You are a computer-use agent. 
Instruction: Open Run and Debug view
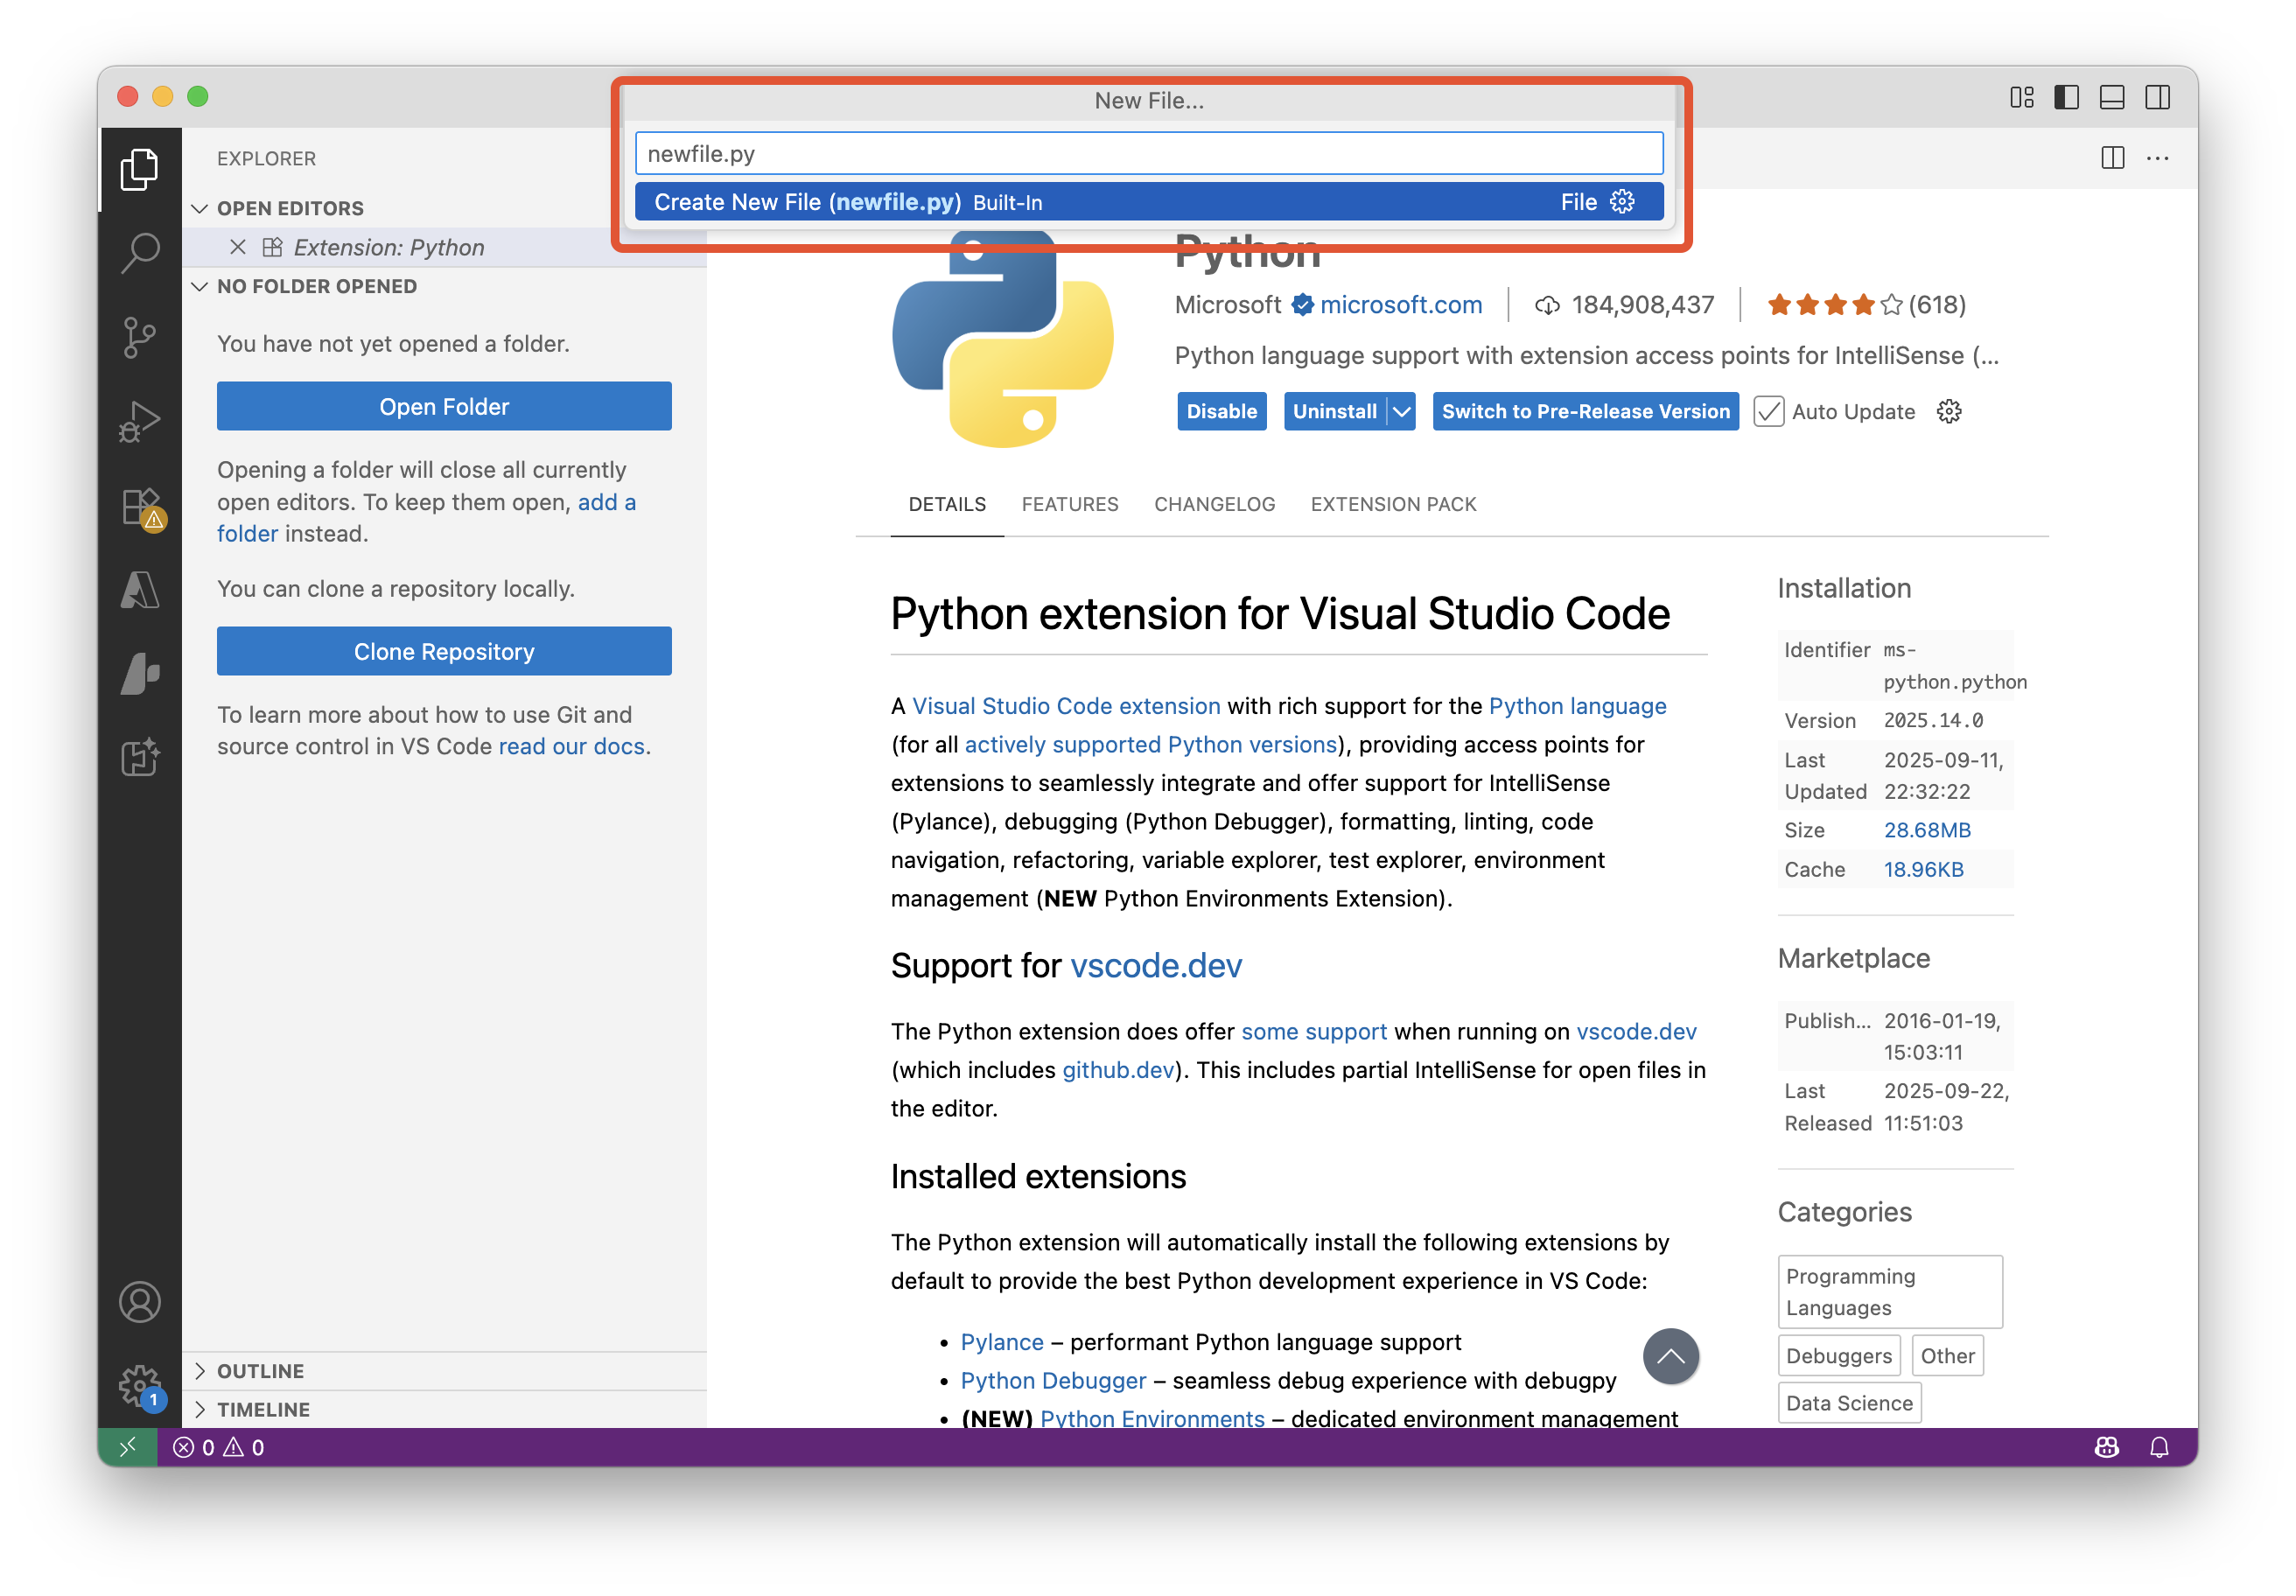(x=140, y=421)
